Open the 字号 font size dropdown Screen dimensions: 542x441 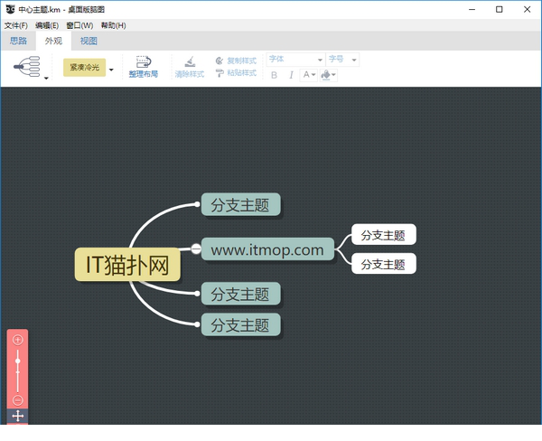click(x=342, y=60)
